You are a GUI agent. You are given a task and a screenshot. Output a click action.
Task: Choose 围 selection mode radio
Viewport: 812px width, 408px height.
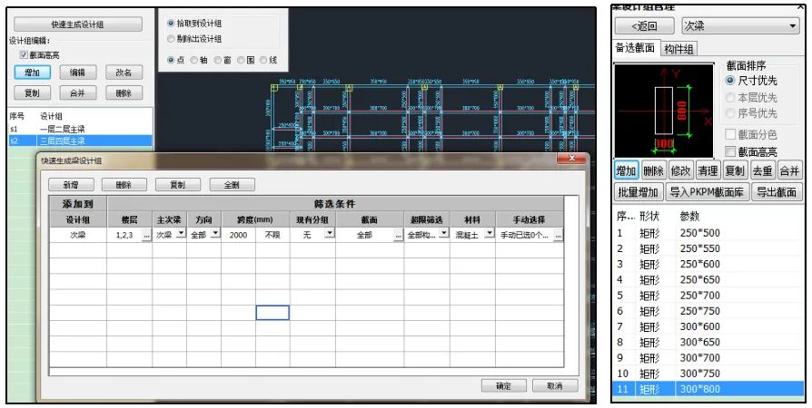click(241, 60)
